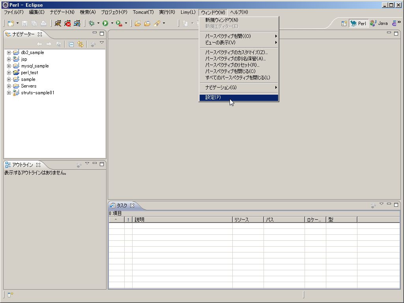Maximize the editor area
404x303 pixels.
[396, 33]
